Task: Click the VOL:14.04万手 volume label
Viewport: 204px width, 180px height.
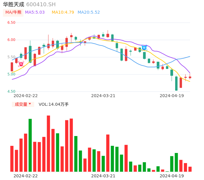Action: point(54,104)
